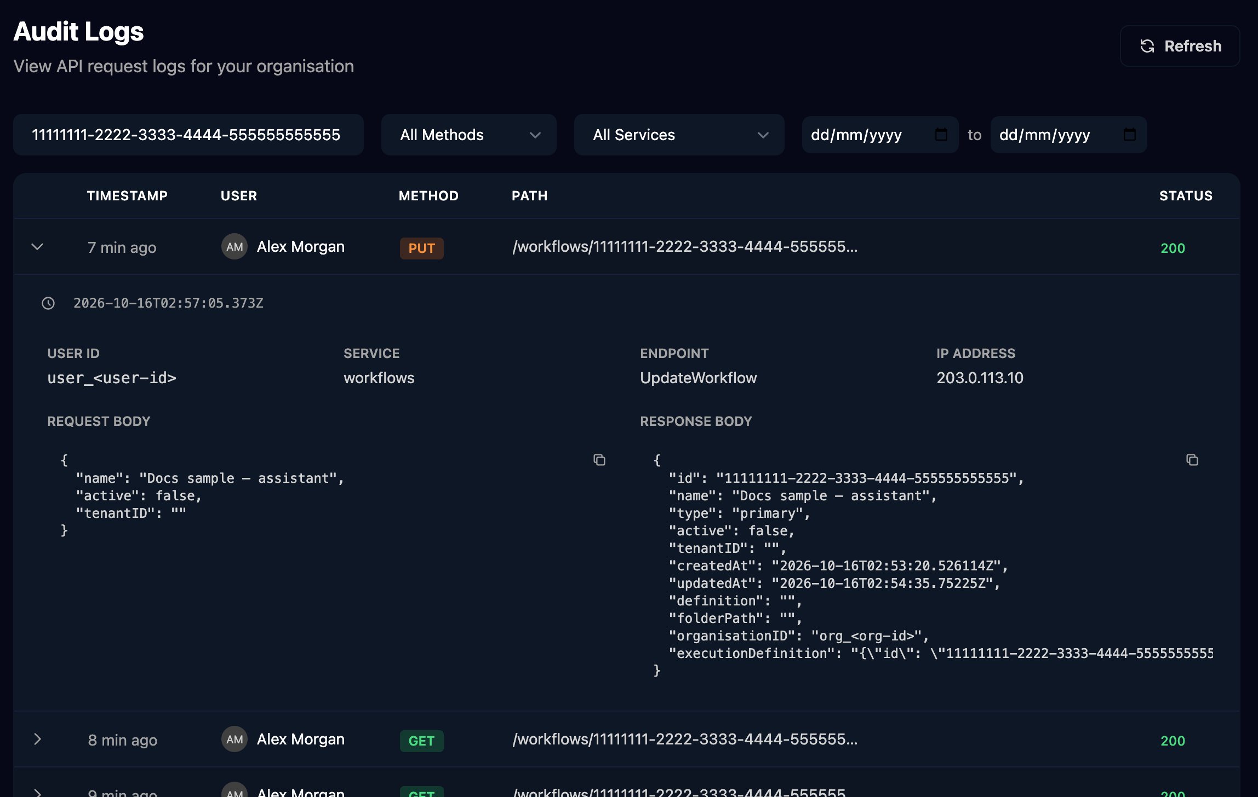
Task: Click the UpdateWorkflow endpoint value
Action: tap(699, 378)
